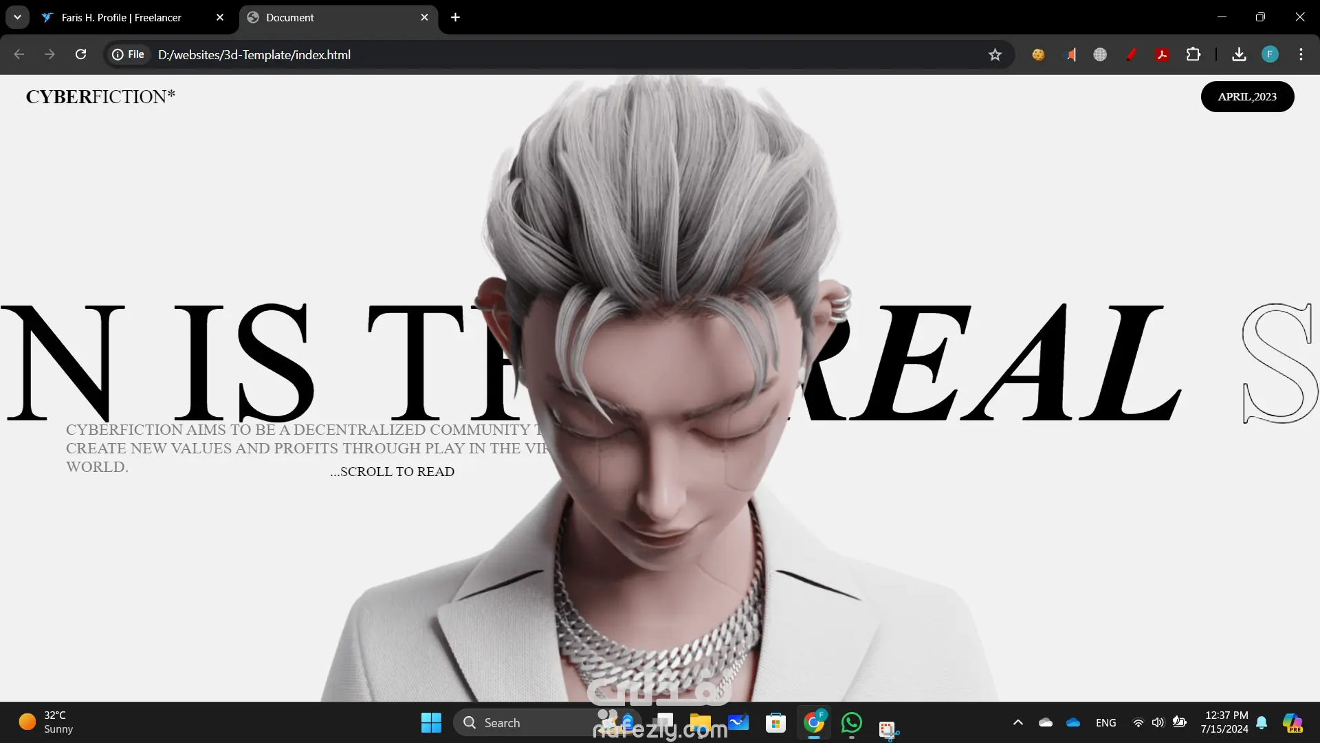
Task: Open the volume control in system tray
Action: point(1158,722)
